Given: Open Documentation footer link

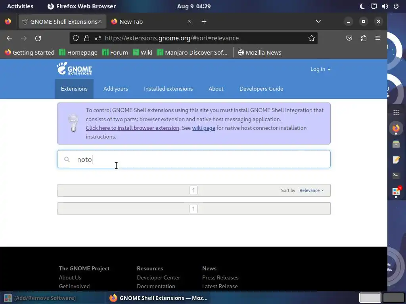Looking at the screenshot, I should (x=156, y=286).
